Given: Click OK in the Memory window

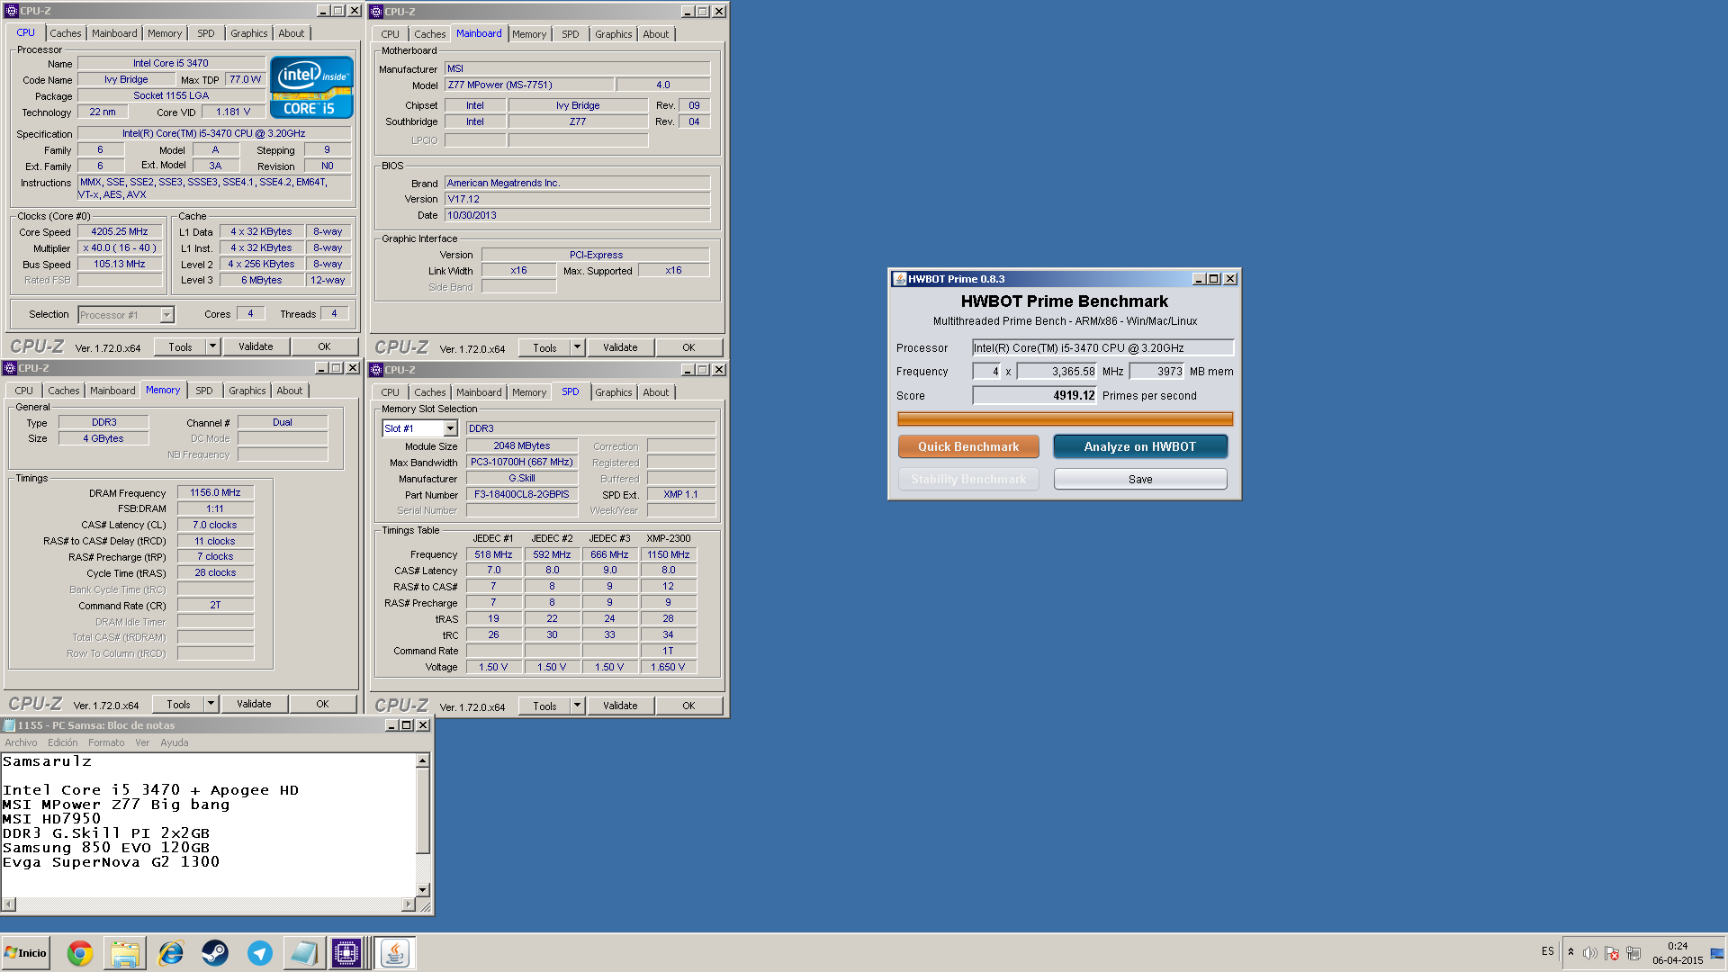Looking at the screenshot, I should (x=322, y=704).
